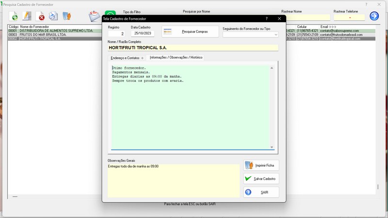The image size is (388, 218).
Task: Click the edit supplier pencil icon
Action: pos(27,16)
